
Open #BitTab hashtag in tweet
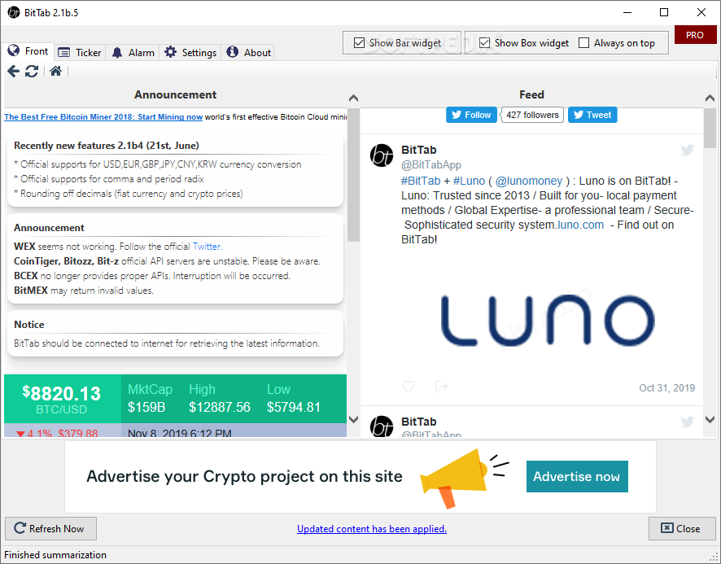tap(421, 181)
